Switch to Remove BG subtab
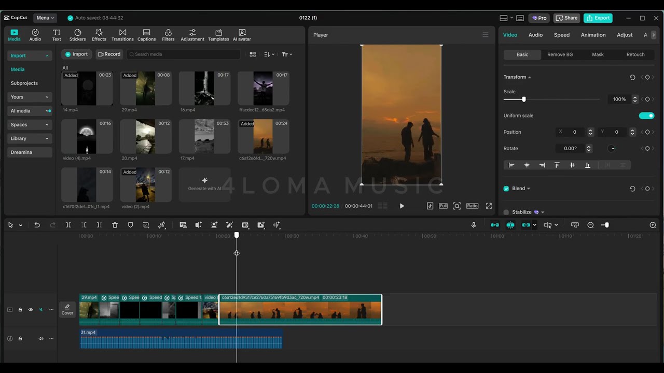Viewport: 664px width, 373px height. (560, 54)
